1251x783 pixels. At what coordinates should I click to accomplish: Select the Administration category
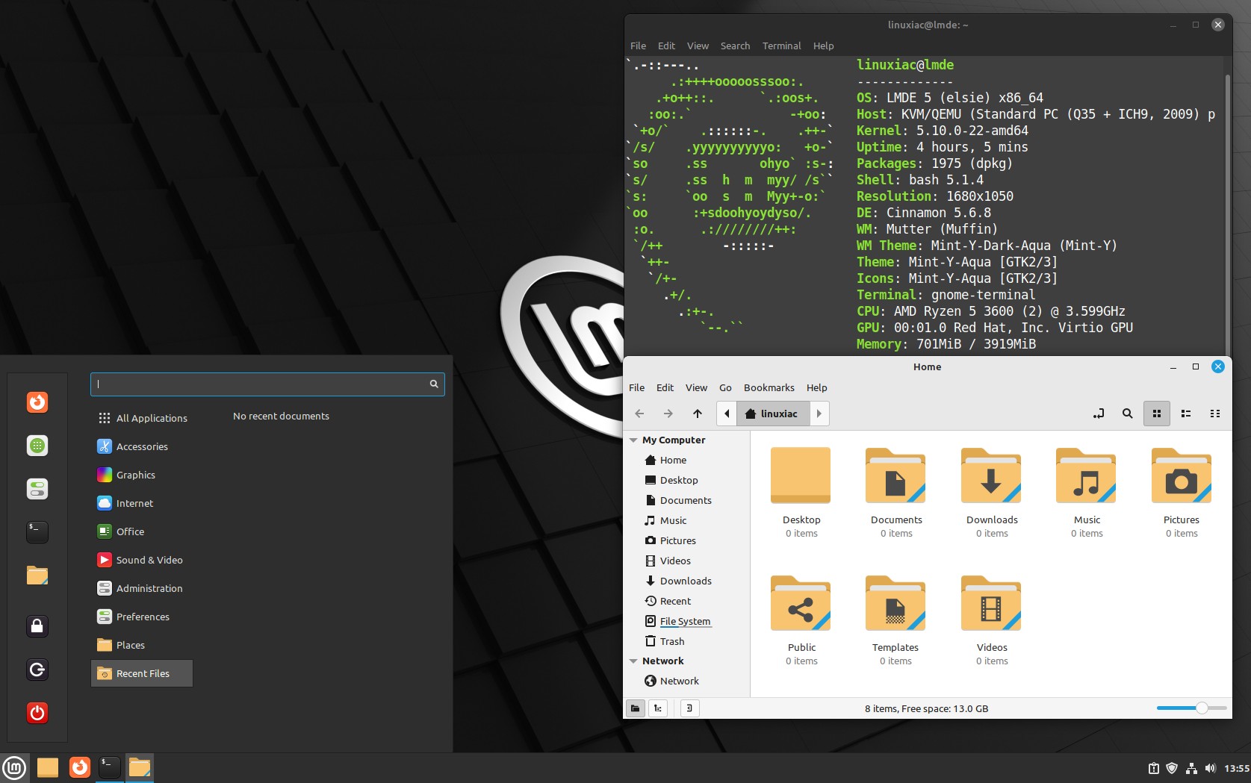tap(142, 588)
